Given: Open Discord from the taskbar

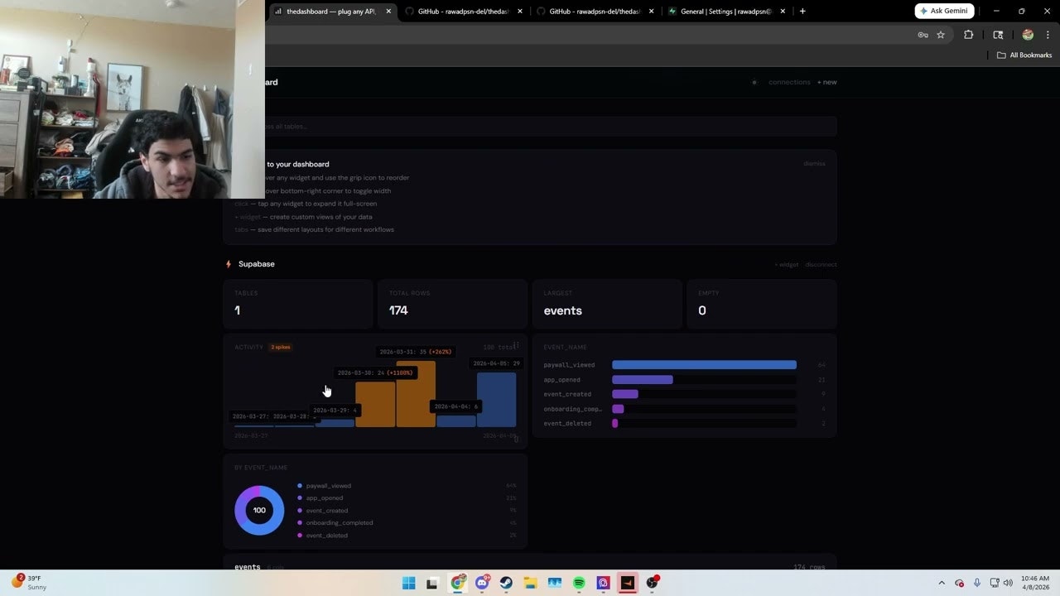Looking at the screenshot, I should coord(482,583).
